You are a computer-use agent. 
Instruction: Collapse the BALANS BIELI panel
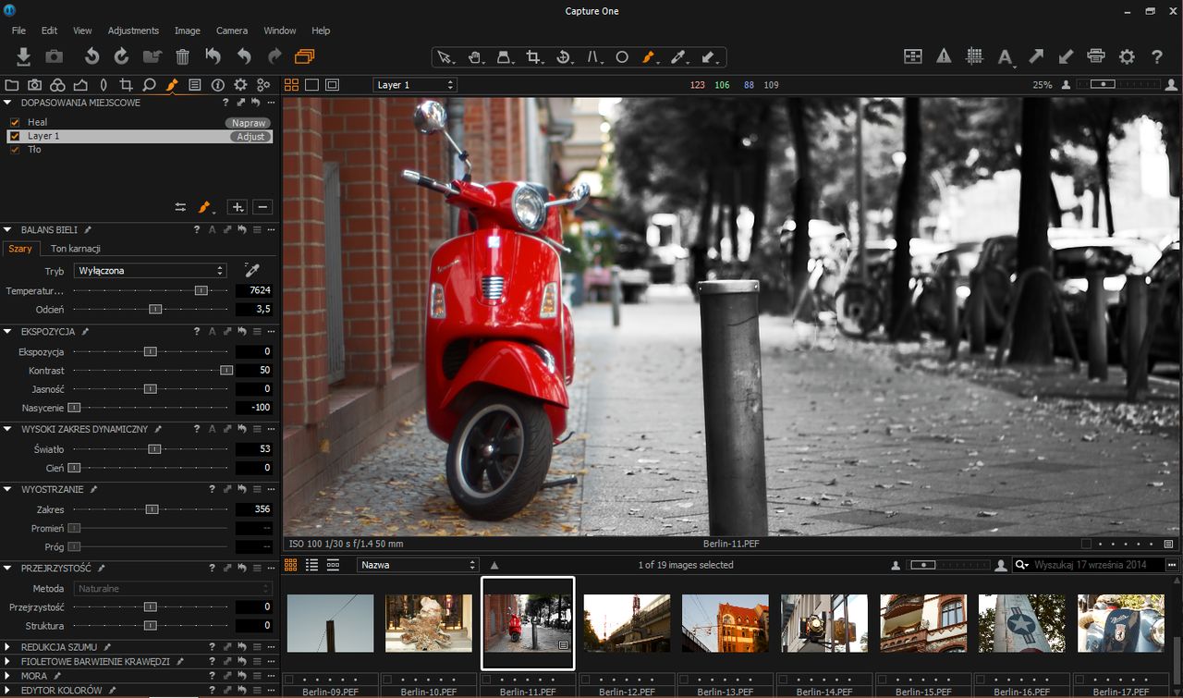pyautogui.click(x=7, y=229)
